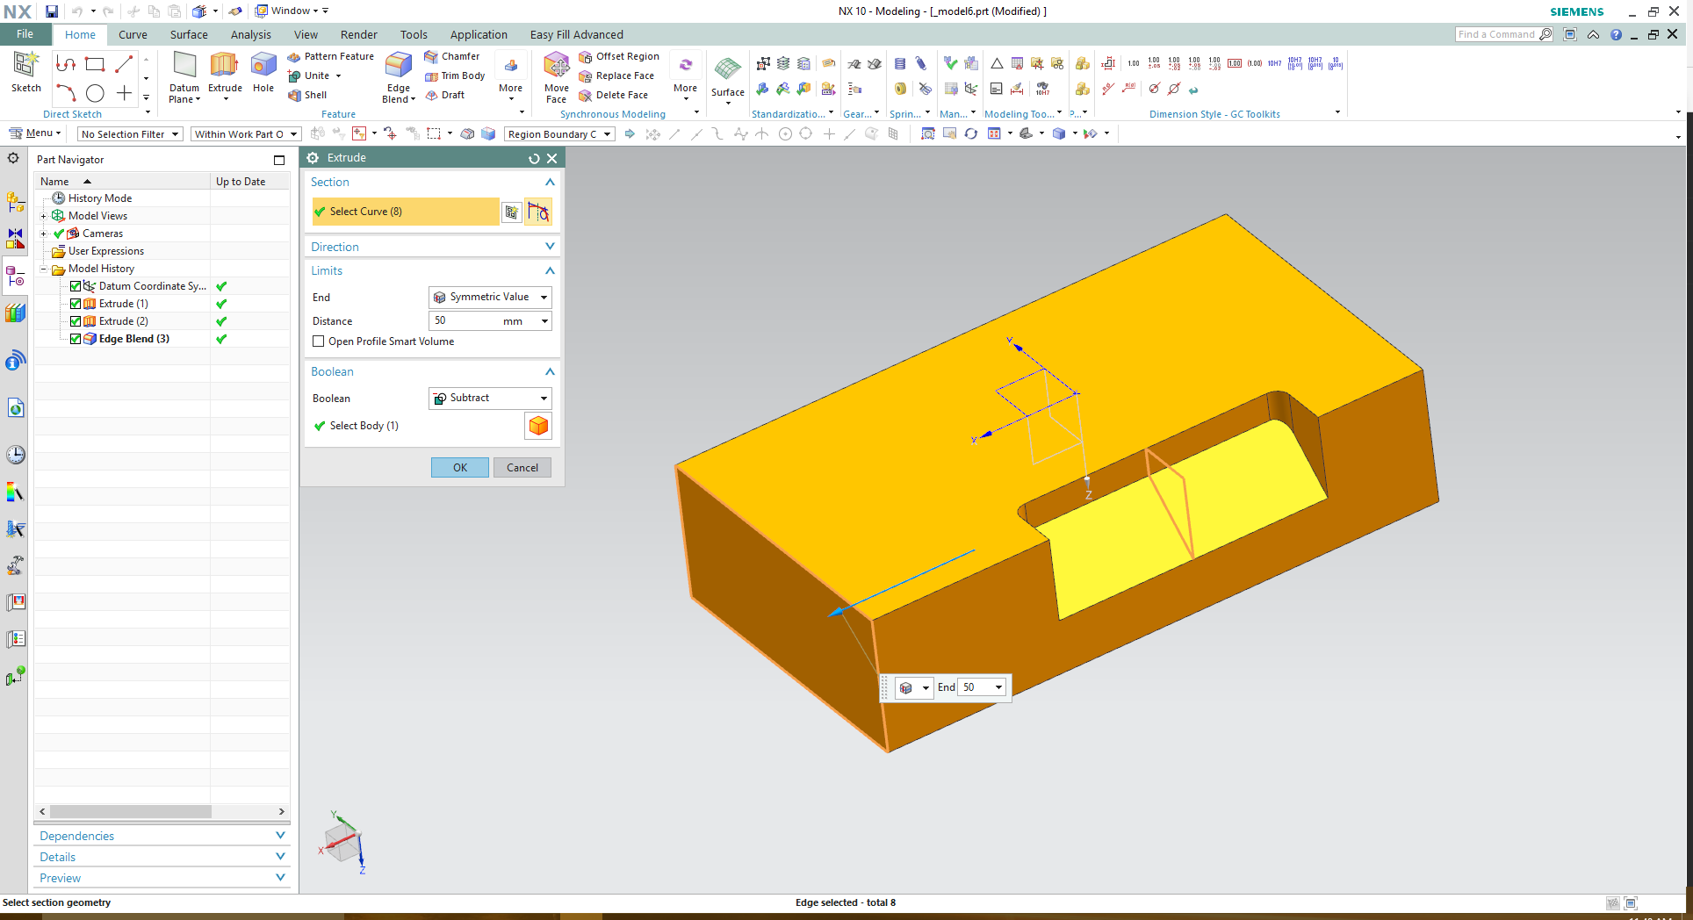This screenshot has height=920, width=1693.
Task: Open the Part Navigator sidebar tab
Action: (x=16, y=278)
